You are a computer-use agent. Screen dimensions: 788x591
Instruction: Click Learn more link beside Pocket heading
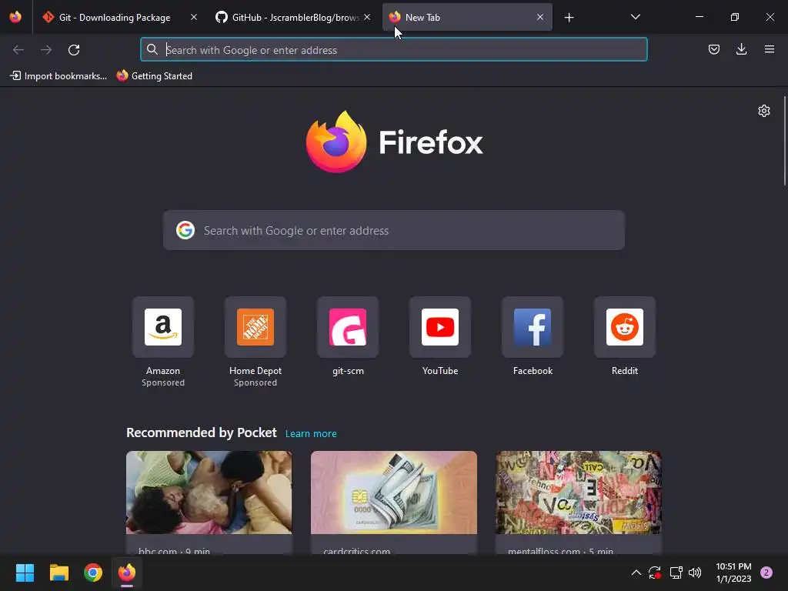311,434
